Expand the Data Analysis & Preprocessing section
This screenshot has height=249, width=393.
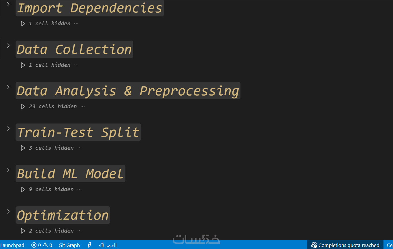(x=8, y=87)
